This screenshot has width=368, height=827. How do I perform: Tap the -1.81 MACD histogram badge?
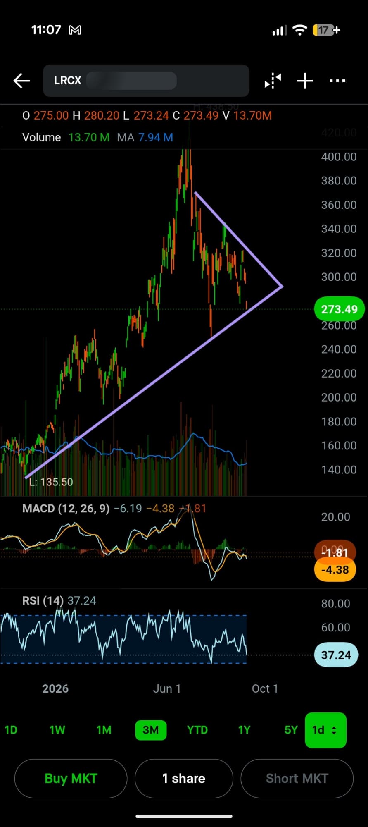point(335,552)
